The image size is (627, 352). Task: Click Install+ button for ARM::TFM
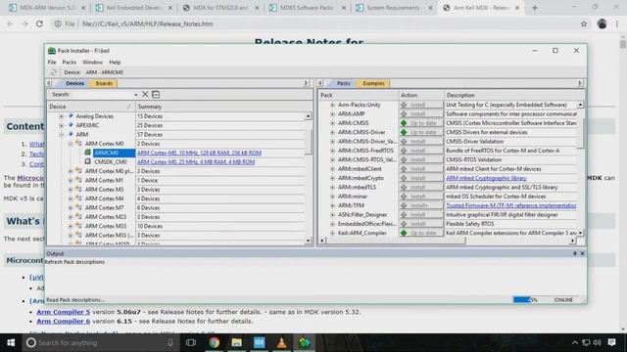[421, 205]
